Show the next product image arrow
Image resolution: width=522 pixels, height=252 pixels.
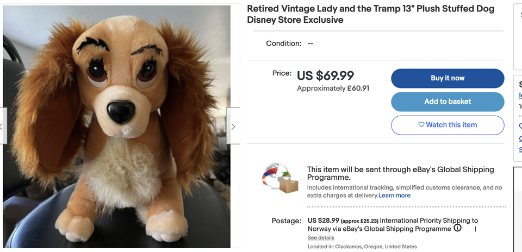coord(233,127)
